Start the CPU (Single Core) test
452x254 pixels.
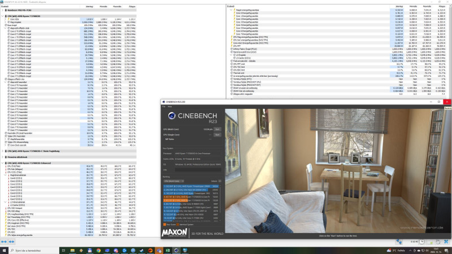click(218, 134)
